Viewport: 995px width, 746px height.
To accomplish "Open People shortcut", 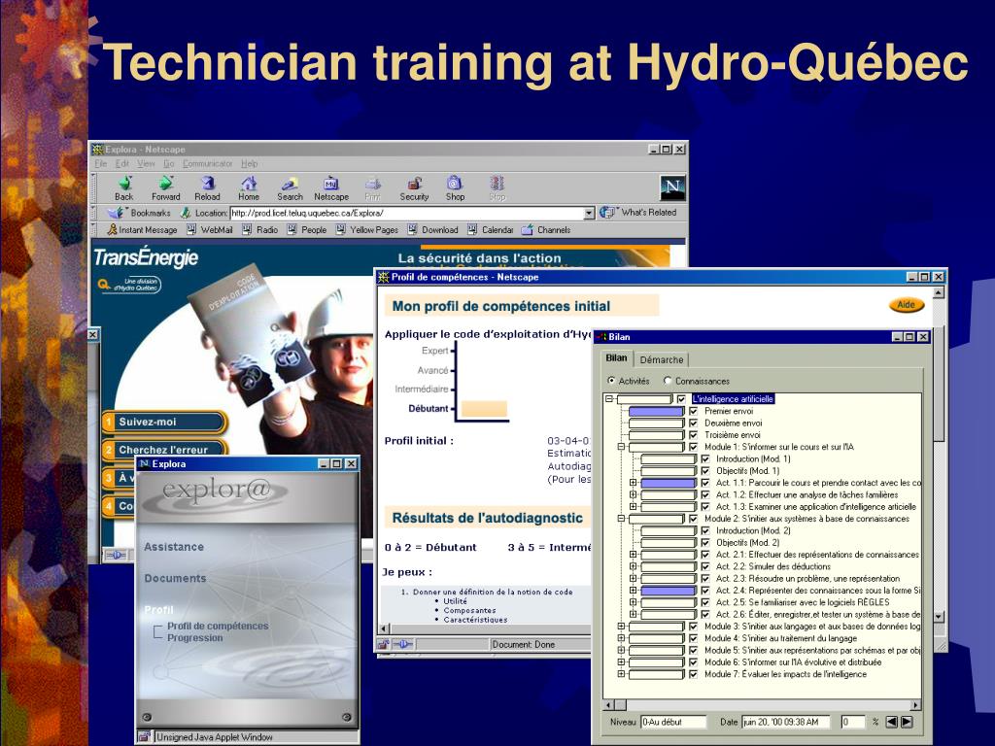I will coord(307,229).
